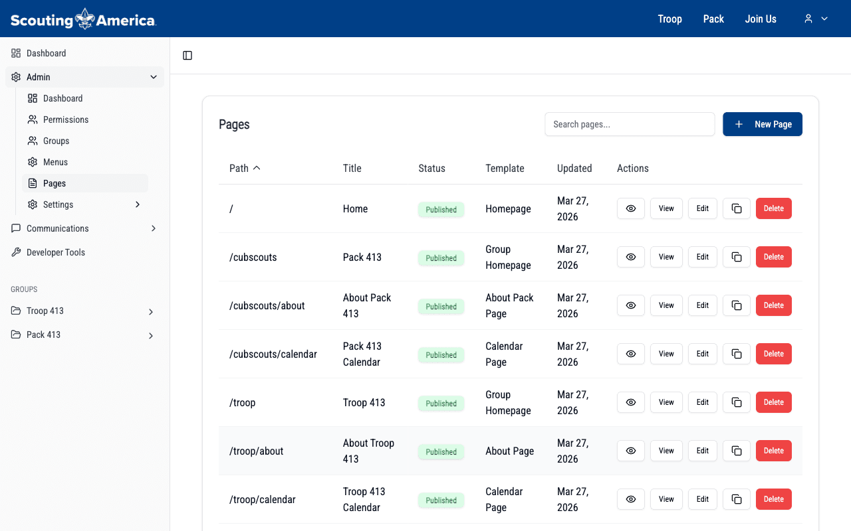This screenshot has width=851, height=531.
Task: Click 'Group Homepage' template in /troop row
Action: click(x=508, y=402)
